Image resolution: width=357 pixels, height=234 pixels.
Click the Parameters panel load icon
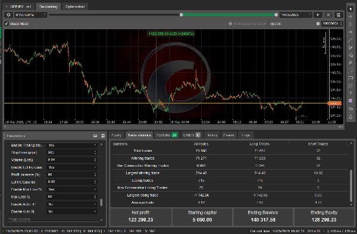95,136
